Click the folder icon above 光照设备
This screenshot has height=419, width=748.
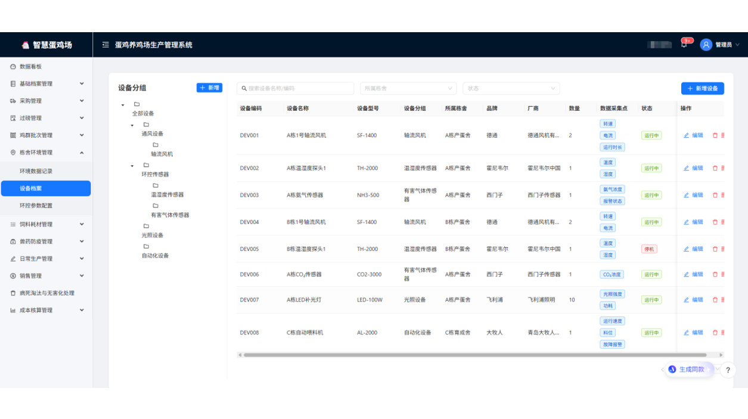(146, 226)
